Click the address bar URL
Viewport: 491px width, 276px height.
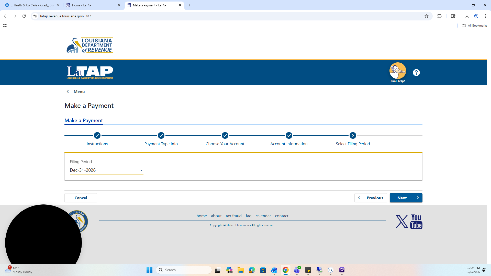[x=65, y=16]
